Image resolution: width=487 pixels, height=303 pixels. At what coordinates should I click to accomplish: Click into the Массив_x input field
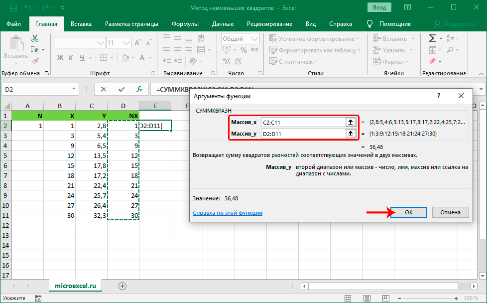[x=303, y=122]
